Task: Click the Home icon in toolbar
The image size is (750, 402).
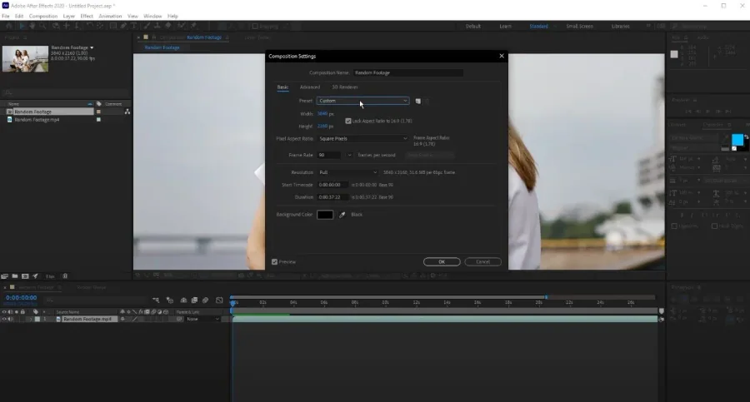Action: coord(8,26)
